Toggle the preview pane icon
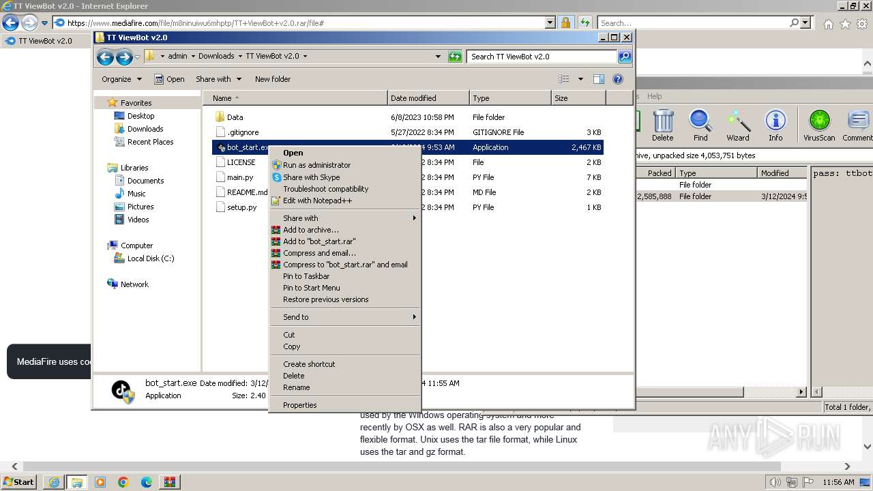873x491 pixels. [x=598, y=79]
